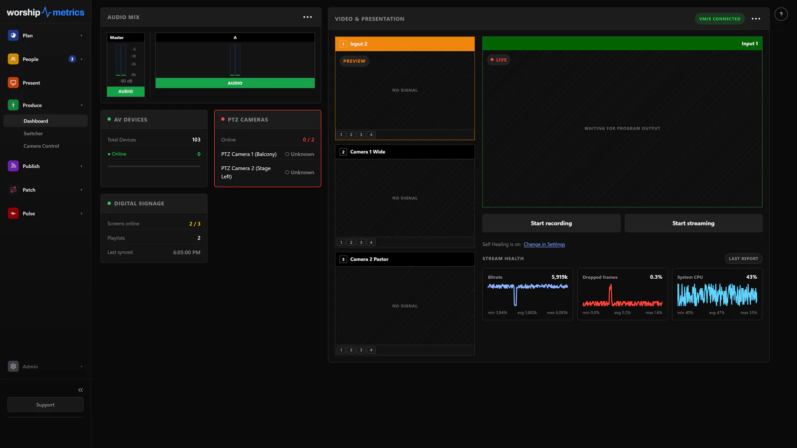Toggle the Master AUDIO button
Viewport: 797px width, 448px height.
click(126, 92)
